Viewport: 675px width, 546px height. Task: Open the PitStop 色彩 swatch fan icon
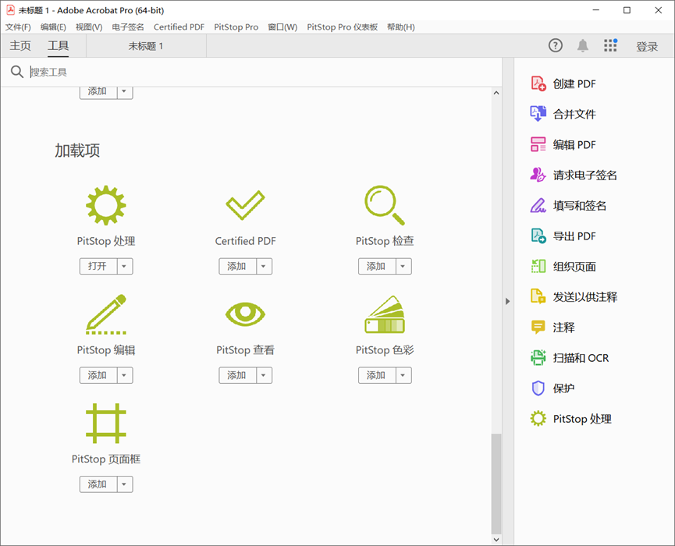pyautogui.click(x=385, y=314)
